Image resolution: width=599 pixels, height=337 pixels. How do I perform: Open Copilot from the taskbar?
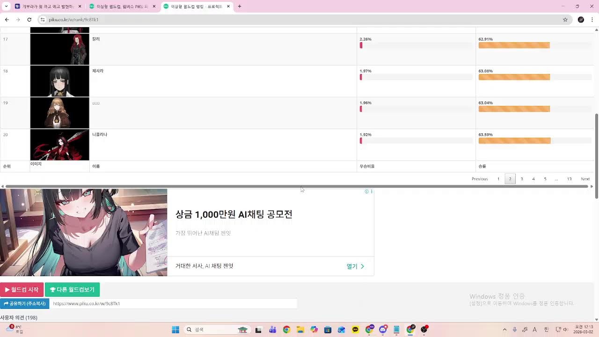point(314,330)
